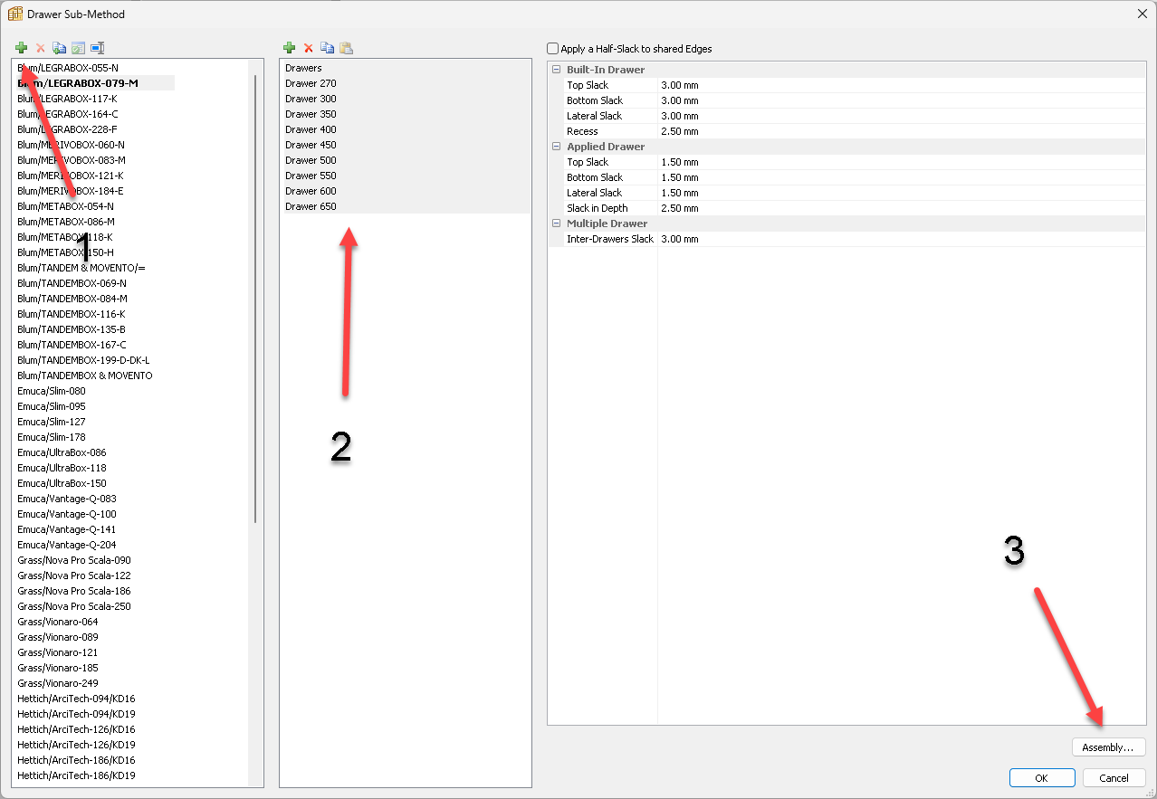Delete the selected drawer entry with red X
Image resolution: width=1157 pixels, height=799 pixels.
pyautogui.click(x=309, y=48)
